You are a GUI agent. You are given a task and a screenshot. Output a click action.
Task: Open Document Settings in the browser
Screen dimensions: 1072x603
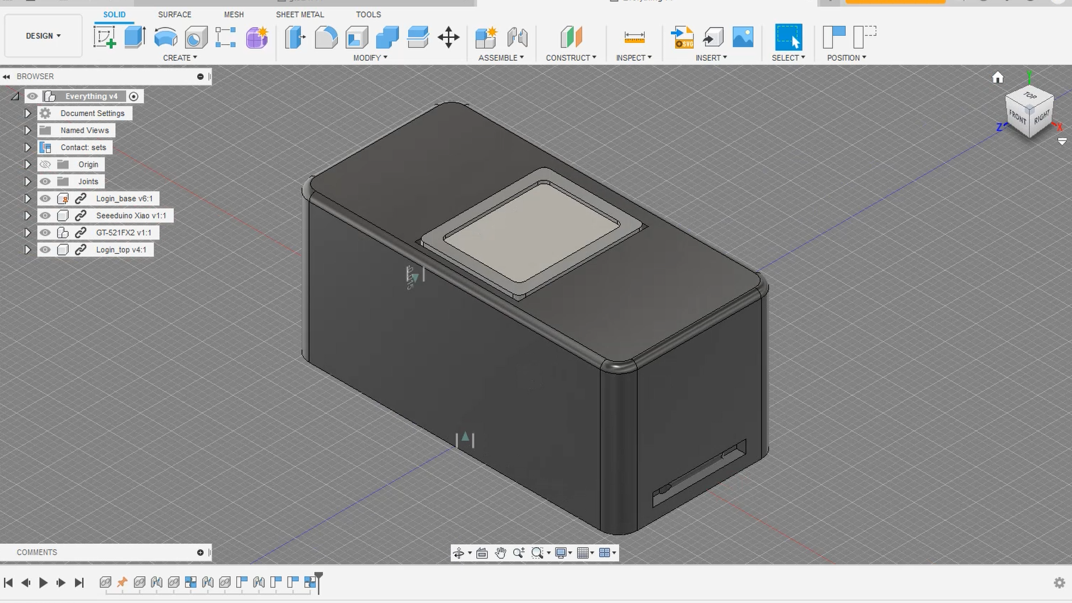tap(92, 113)
